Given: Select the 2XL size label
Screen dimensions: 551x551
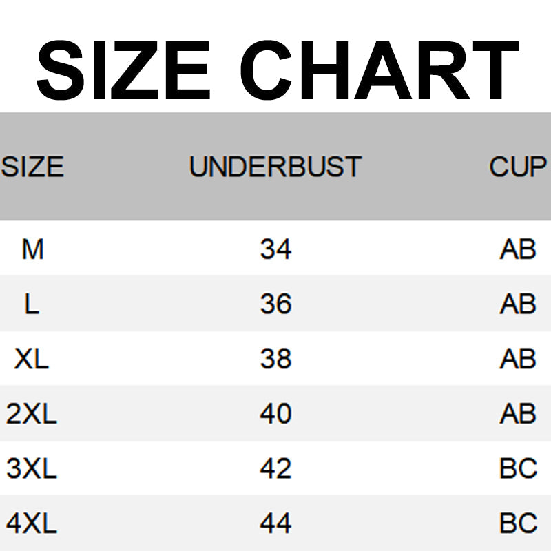Looking at the screenshot, I should (x=32, y=414).
